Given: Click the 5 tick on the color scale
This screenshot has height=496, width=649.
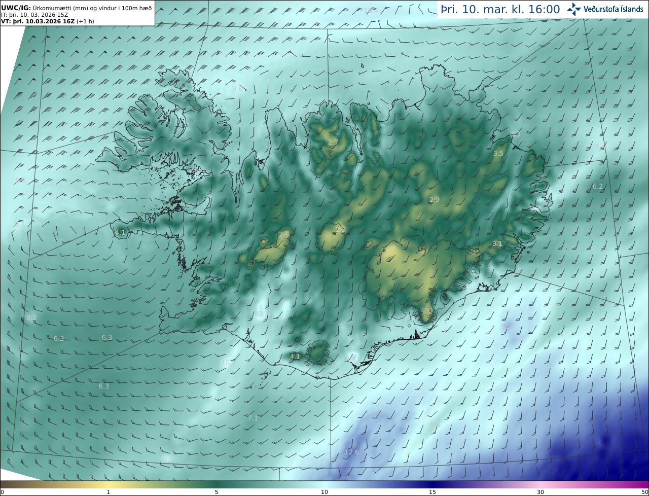Looking at the screenshot, I should 217,492.
